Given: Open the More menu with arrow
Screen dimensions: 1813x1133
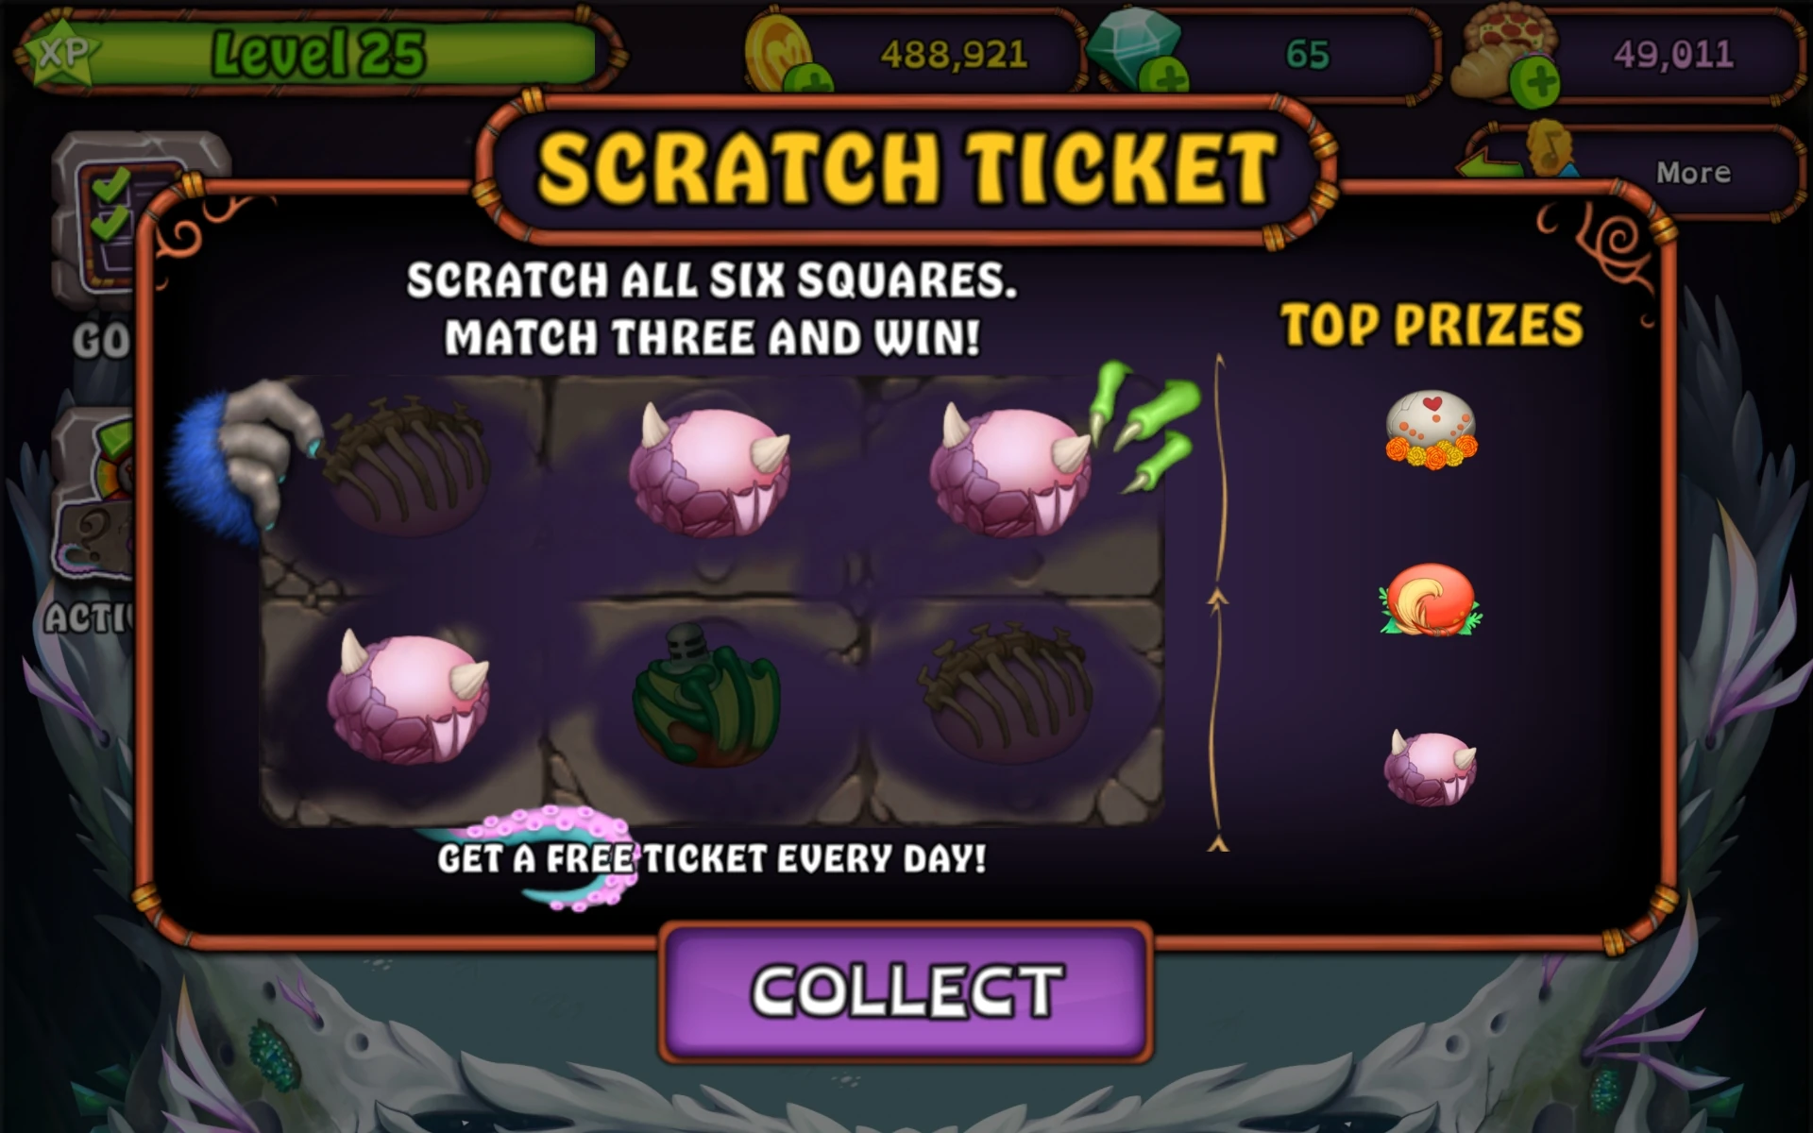Looking at the screenshot, I should (x=1634, y=171).
